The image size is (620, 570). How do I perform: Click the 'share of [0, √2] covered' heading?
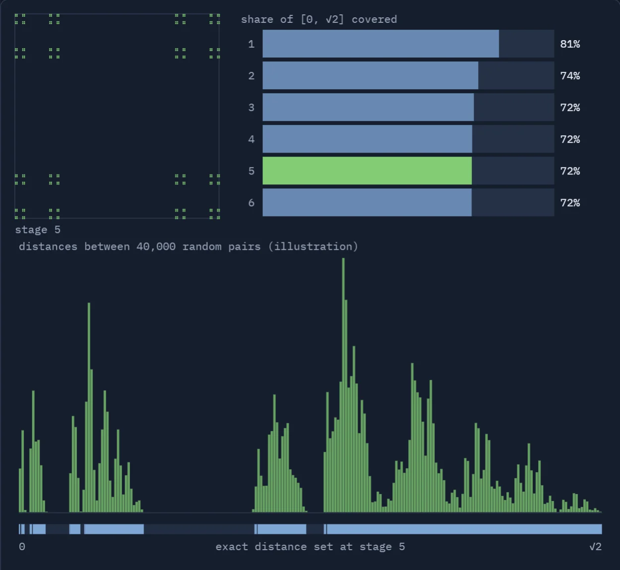click(x=319, y=19)
